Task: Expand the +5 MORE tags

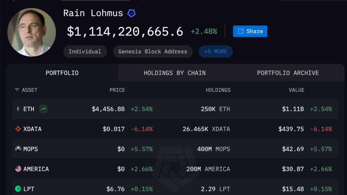Action: (x=216, y=52)
